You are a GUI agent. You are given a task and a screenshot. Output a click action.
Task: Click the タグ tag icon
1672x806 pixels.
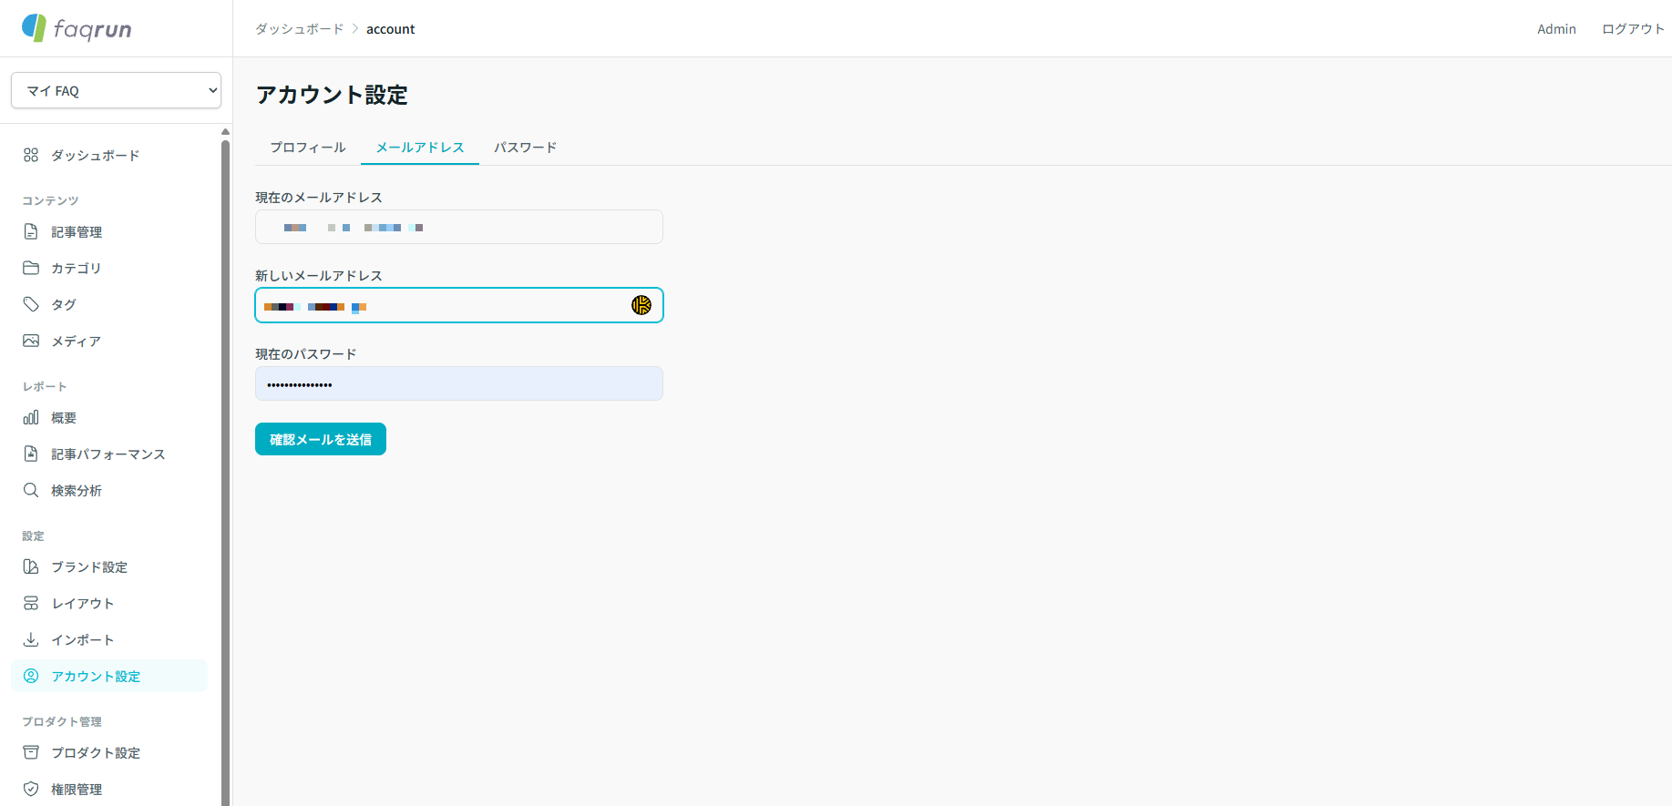tap(31, 304)
